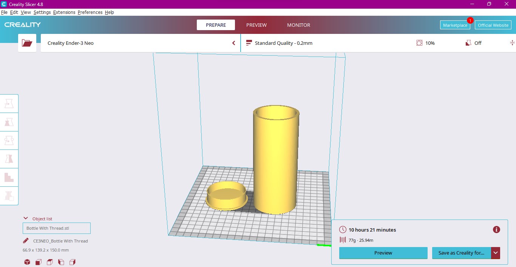Switch to right side view cube icon
The image size is (516, 267).
(x=73, y=262)
